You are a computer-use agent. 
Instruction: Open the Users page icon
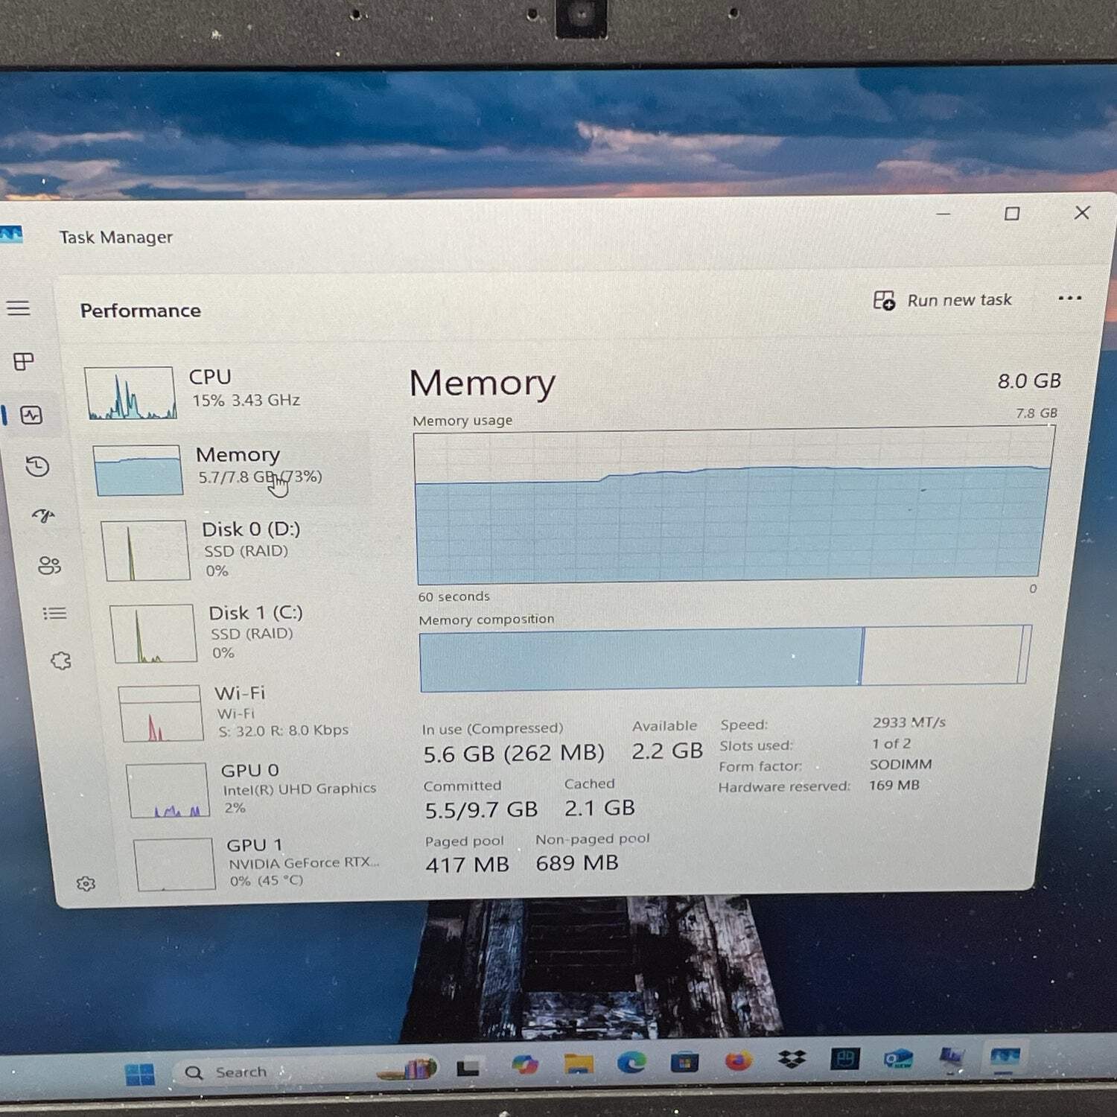[49, 565]
